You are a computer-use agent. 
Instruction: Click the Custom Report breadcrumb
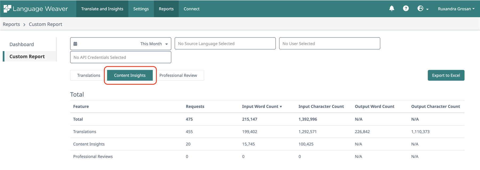(x=45, y=24)
